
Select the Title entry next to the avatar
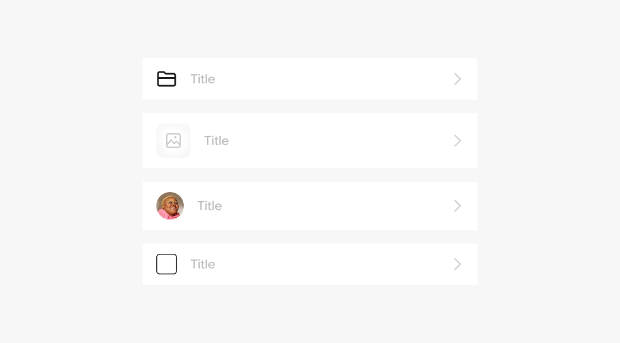[x=210, y=206]
